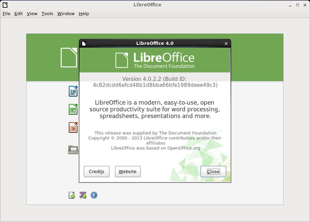Screen dimensions: 310x222
Task: Minimize the main LibreOffice window
Action: pyautogui.click(x=290, y=5)
